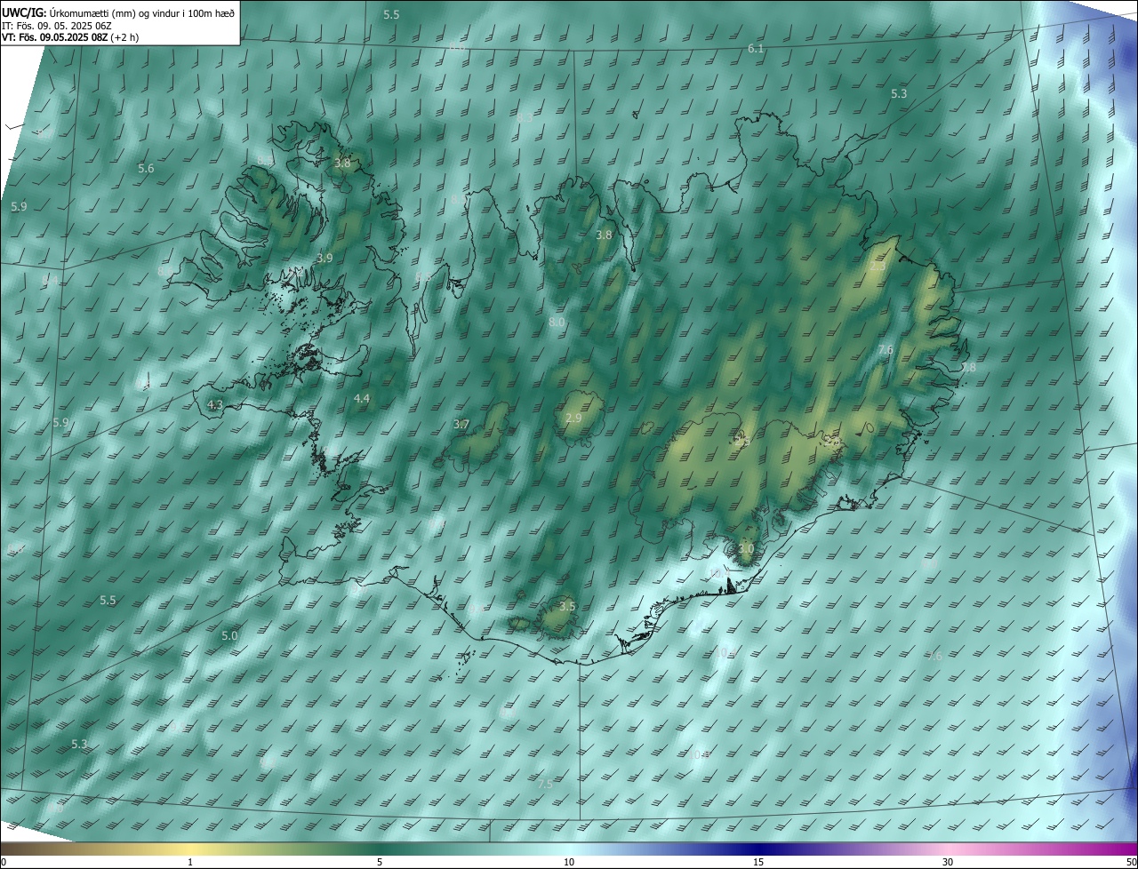Click the map value '3.7'
The image size is (1138, 869).
(461, 425)
